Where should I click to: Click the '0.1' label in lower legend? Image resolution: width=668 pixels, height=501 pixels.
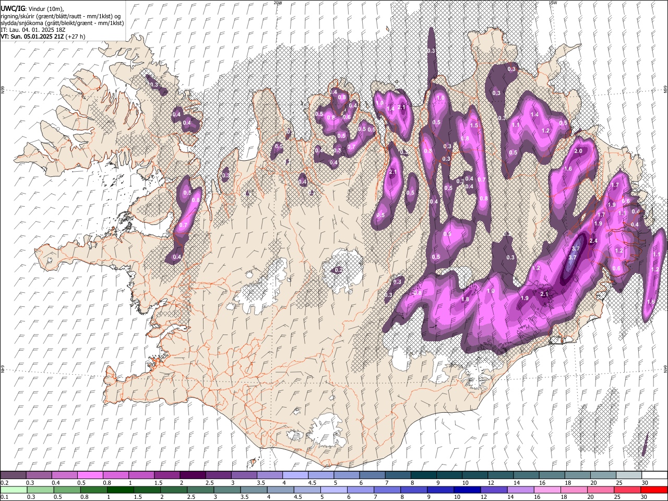[x=5, y=497]
